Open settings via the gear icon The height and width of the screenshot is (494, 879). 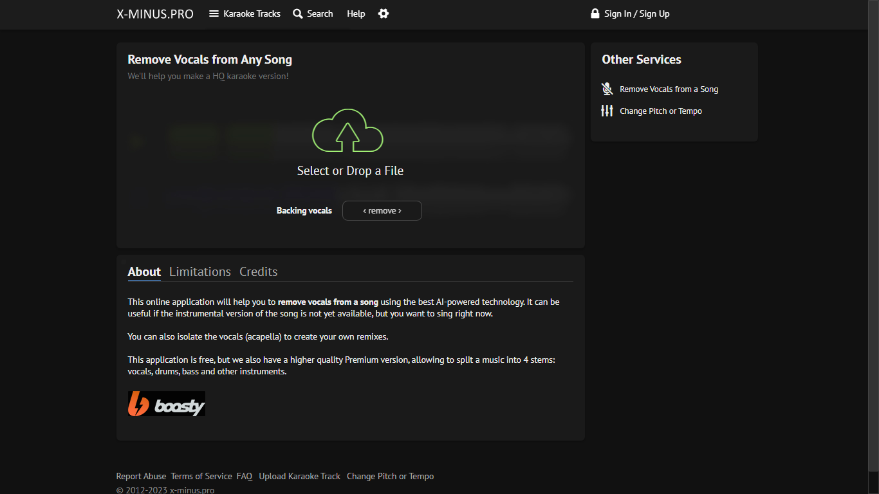tap(384, 14)
